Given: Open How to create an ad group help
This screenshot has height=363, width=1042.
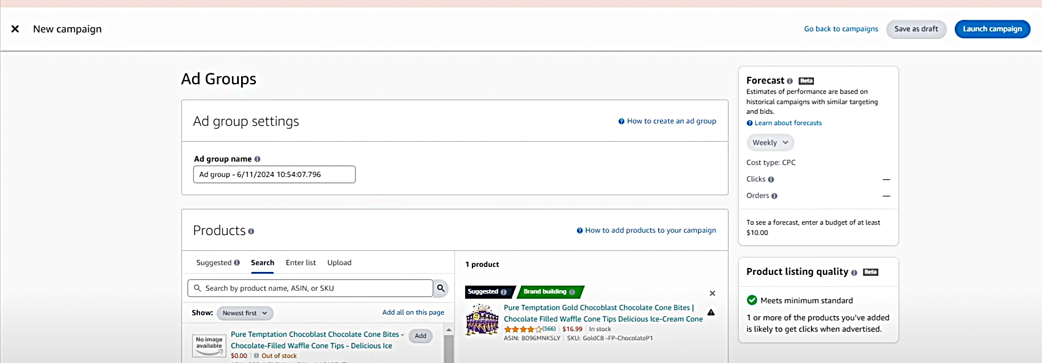Looking at the screenshot, I should point(667,121).
